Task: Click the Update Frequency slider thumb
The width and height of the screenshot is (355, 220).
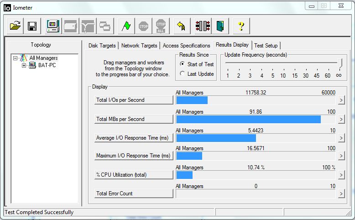Action: pos(340,63)
